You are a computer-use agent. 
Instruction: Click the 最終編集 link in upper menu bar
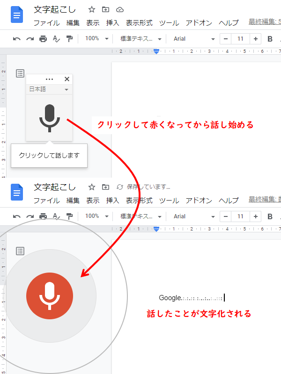(265, 22)
